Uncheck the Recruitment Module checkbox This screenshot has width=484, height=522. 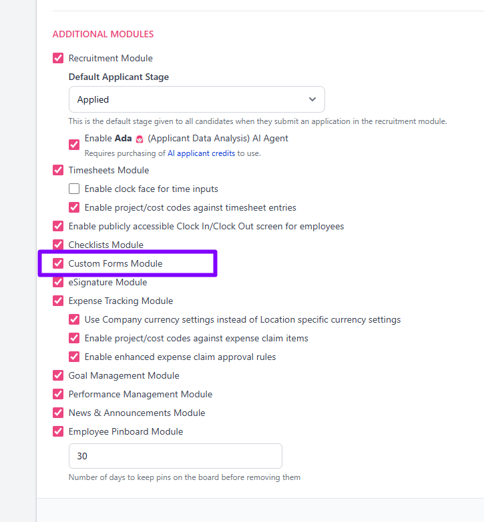pos(58,58)
